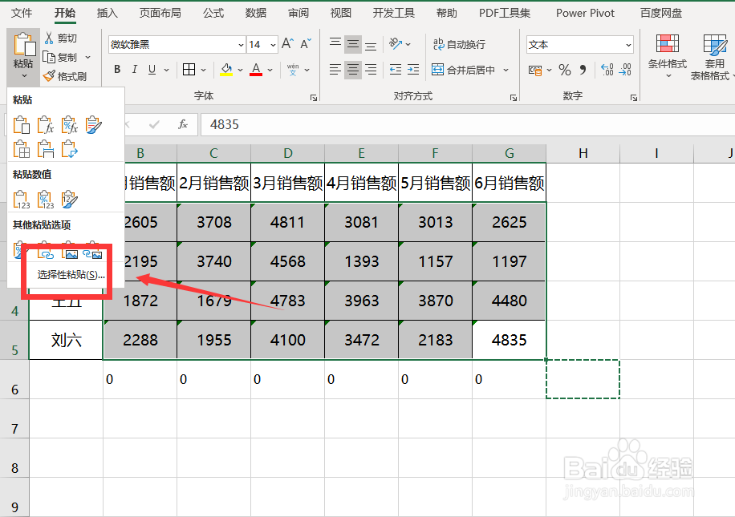Expand the font color dropdown arrow

pos(270,70)
